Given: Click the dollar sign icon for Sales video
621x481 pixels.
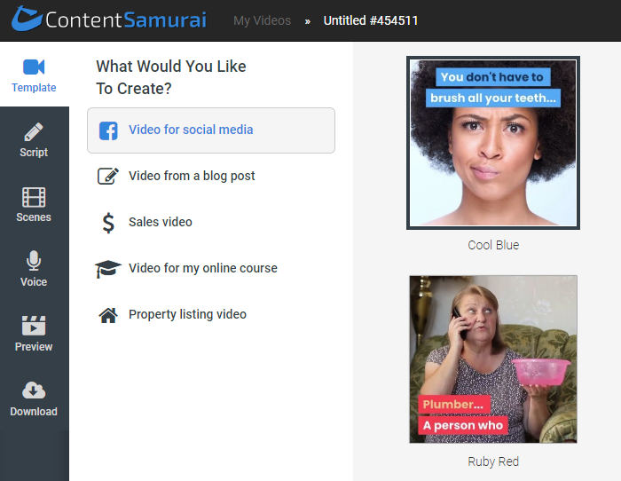Looking at the screenshot, I should point(108,223).
